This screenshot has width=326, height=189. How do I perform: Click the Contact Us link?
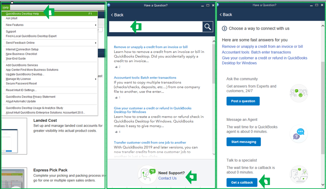click(x=167, y=178)
